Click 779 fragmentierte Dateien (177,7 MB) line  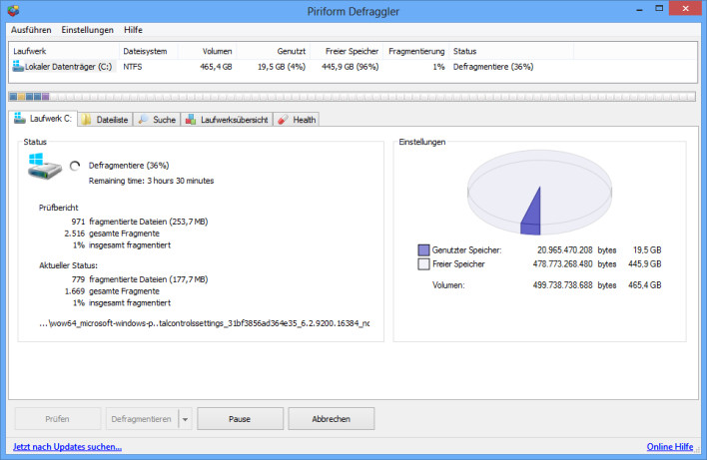pyautogui.click(x=140, y=279)
